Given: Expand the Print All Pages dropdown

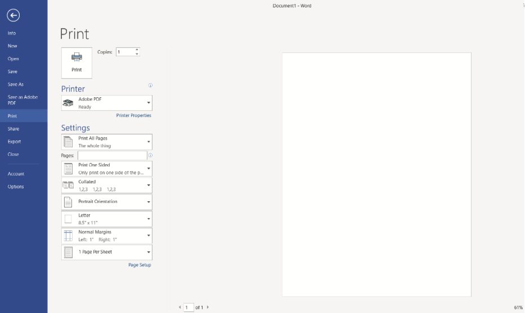Looking at the screenshot, I should coord(106,142).
